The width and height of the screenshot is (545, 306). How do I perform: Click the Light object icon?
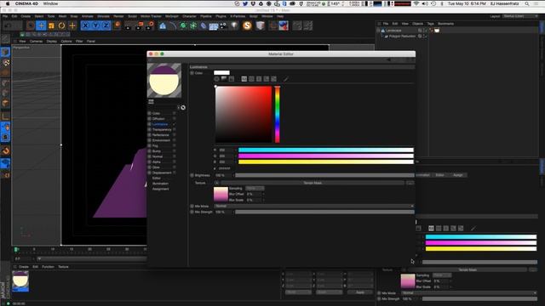[234, 25]
